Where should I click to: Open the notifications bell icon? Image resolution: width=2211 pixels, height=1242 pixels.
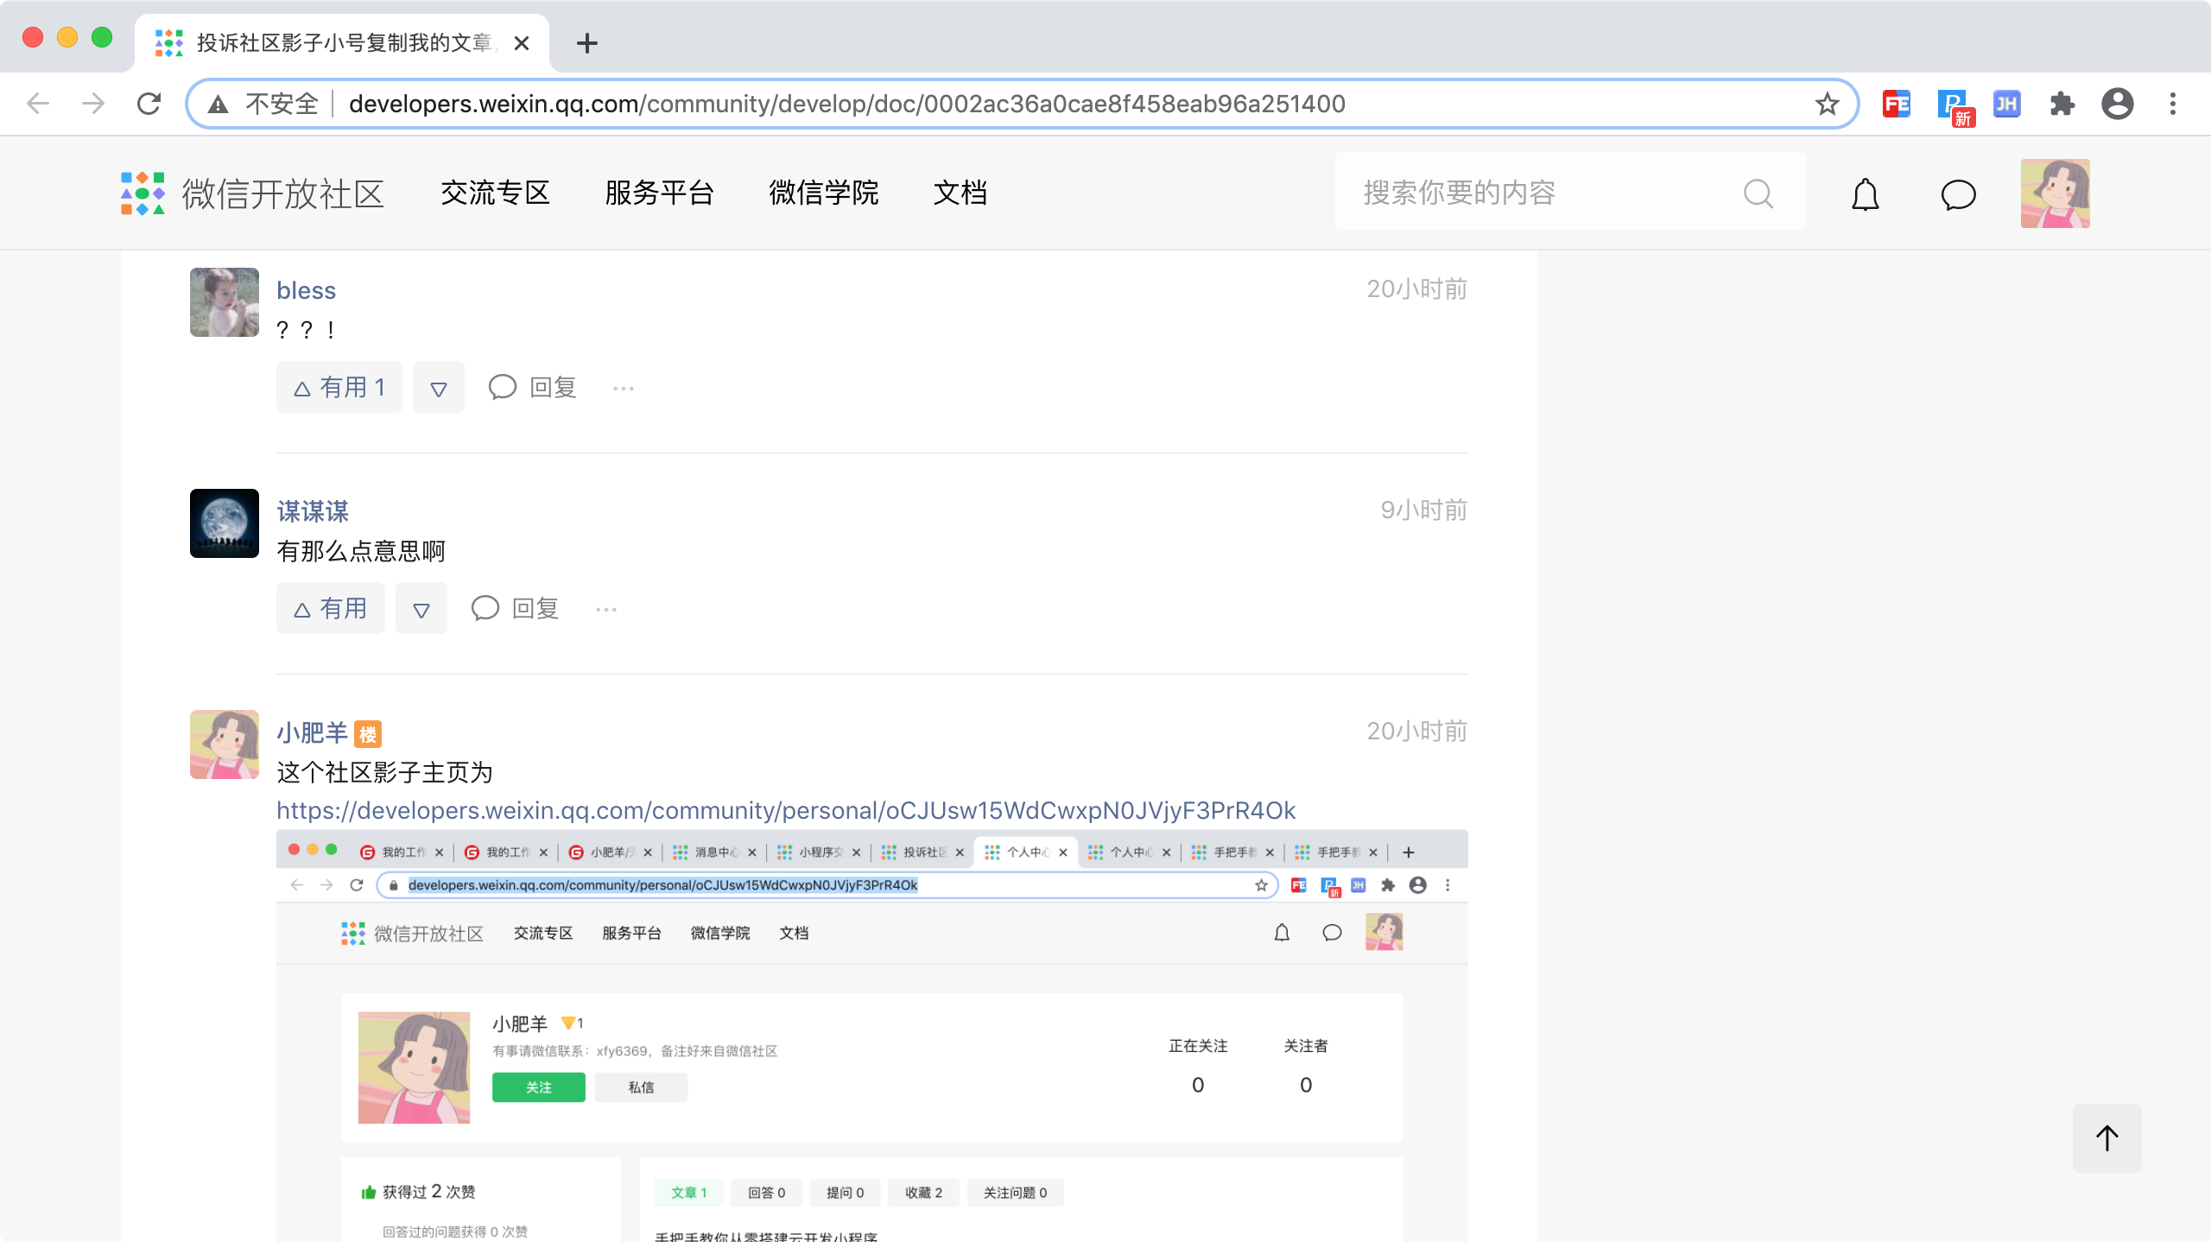1865,194
